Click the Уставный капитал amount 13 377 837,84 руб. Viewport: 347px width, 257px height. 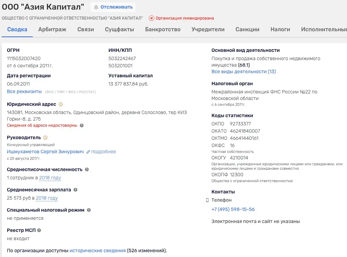click(128, 84)
